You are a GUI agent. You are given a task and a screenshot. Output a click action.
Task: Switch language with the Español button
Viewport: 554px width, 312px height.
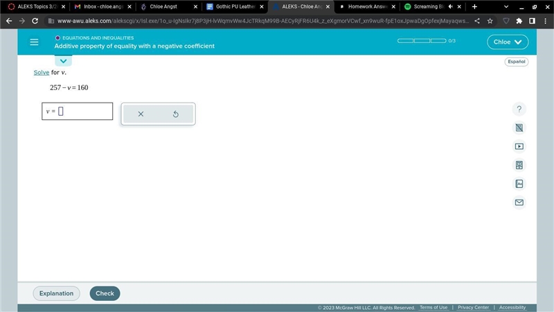pyautogui.click(x=516, y=62)
